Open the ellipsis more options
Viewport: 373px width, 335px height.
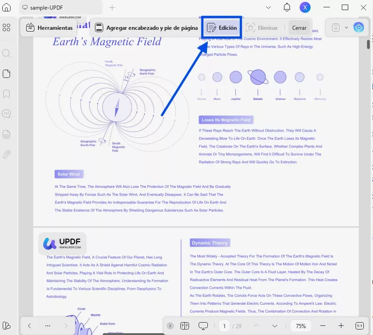click(x=48, y=326)
